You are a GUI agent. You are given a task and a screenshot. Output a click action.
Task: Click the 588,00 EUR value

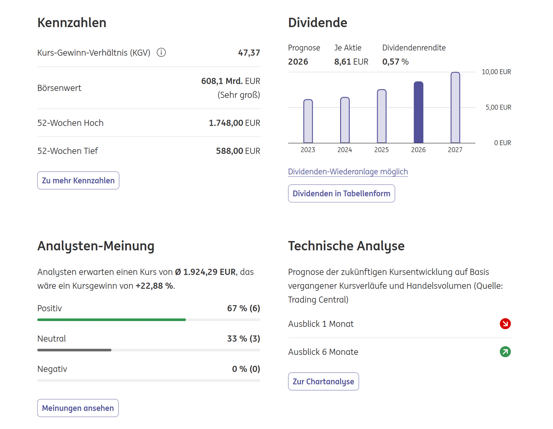(x=238, y=151)
